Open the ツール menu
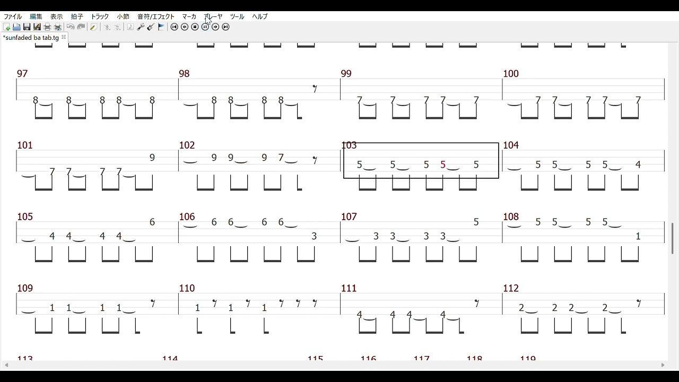This screenshot has width=679, height=382. 237,16
